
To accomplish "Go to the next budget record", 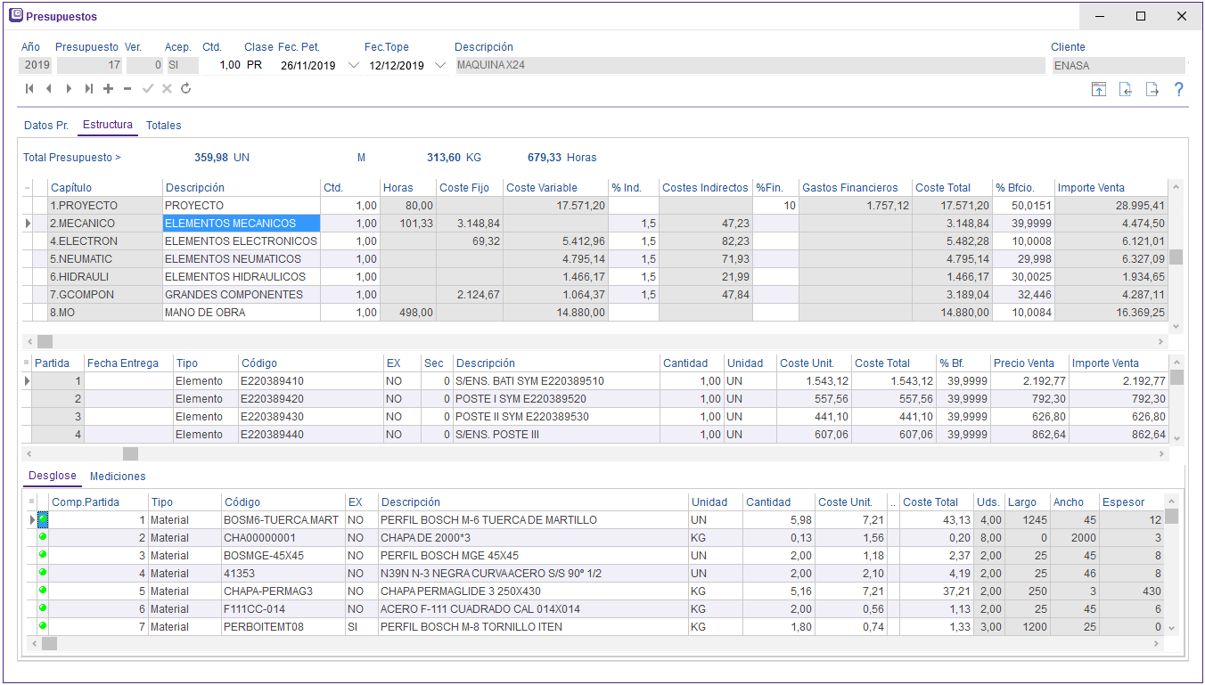I will coord(69,89).
